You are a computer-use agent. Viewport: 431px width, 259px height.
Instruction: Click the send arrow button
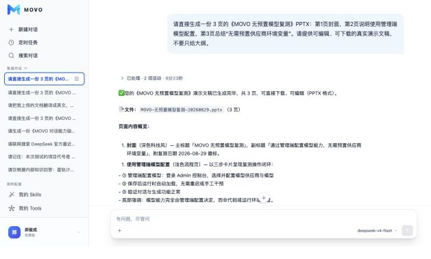point(407,230)
